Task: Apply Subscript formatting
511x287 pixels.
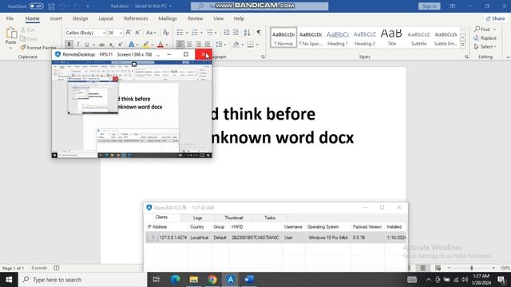Action: point(111,45)
